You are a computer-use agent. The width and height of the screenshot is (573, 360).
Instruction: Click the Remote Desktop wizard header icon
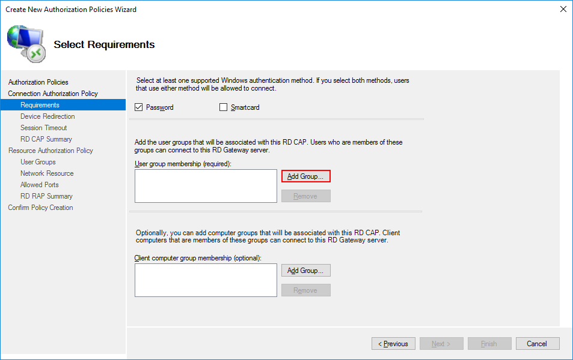(26, 44)
